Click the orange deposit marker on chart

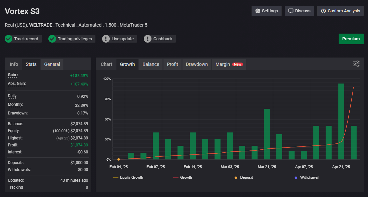pyautogui.click(x=118, y=159)
